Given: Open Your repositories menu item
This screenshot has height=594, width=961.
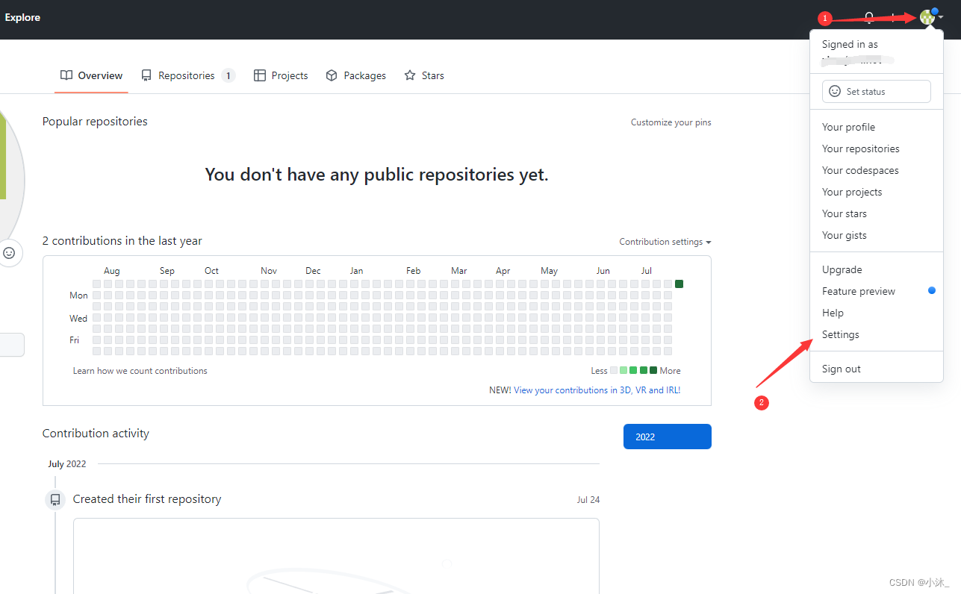Looking at the screenshot, I should (877, 148).
